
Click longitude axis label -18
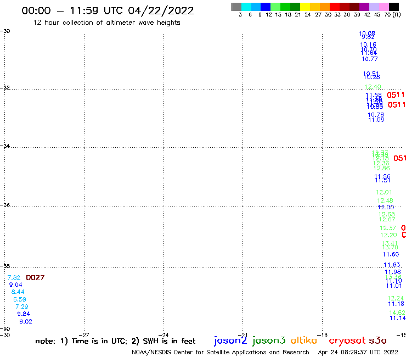pyautogui.click(x=323, y=335)
